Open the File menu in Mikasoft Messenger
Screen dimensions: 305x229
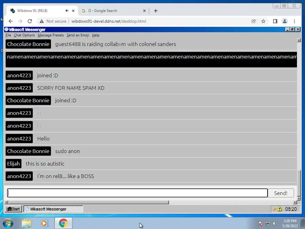[x=8, y=35]
